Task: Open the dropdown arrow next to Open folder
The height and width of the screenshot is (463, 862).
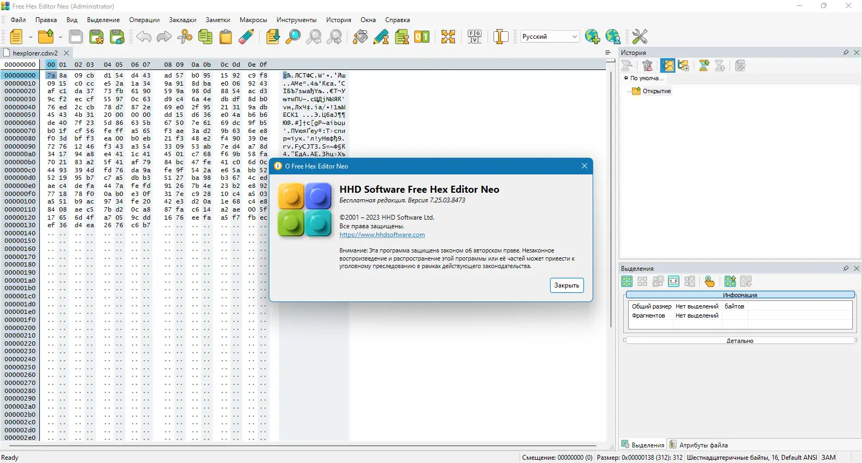Action: [x=60, y=37]
